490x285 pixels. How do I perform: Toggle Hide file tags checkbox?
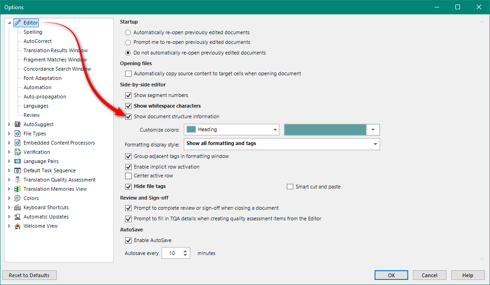(128, 187)
